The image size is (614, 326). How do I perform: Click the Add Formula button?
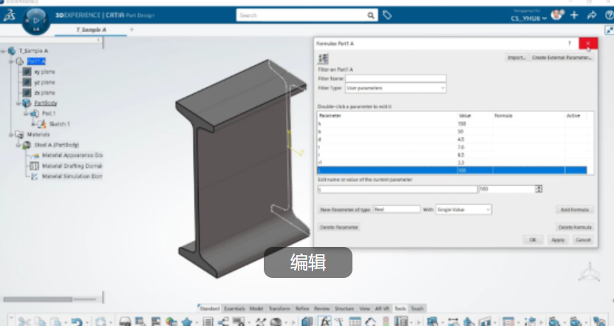tap(574, 210)
